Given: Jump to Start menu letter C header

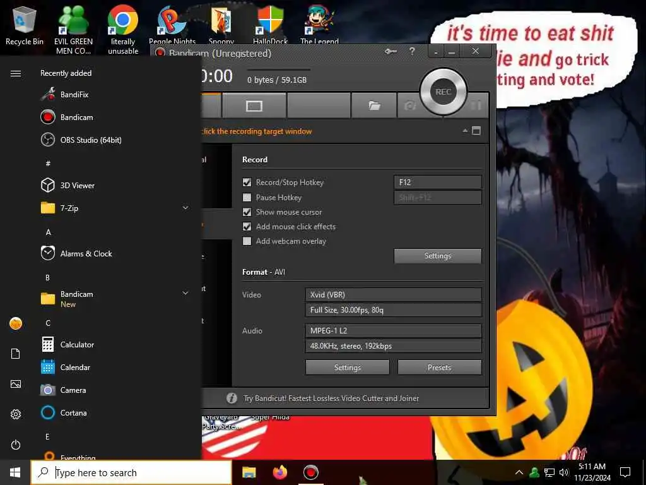Looking at the screenshot, I should (48, 323).
